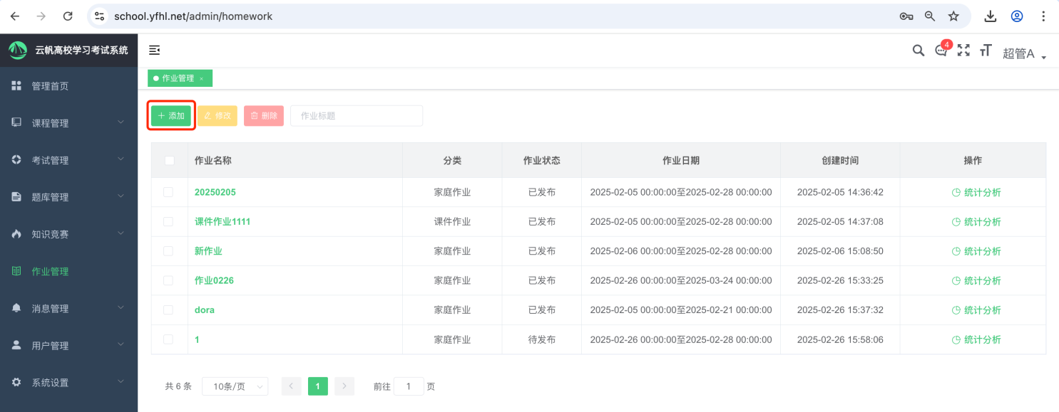The image size is (1059, 412).
Task: Open the 新作业 homework link
Action: point(208,251)
